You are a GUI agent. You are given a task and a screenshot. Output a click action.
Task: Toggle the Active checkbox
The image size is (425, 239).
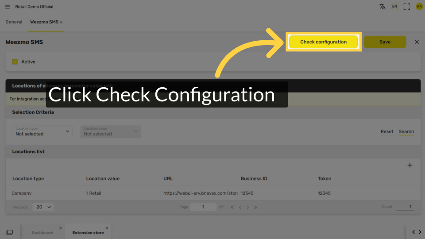click(15, 62)
